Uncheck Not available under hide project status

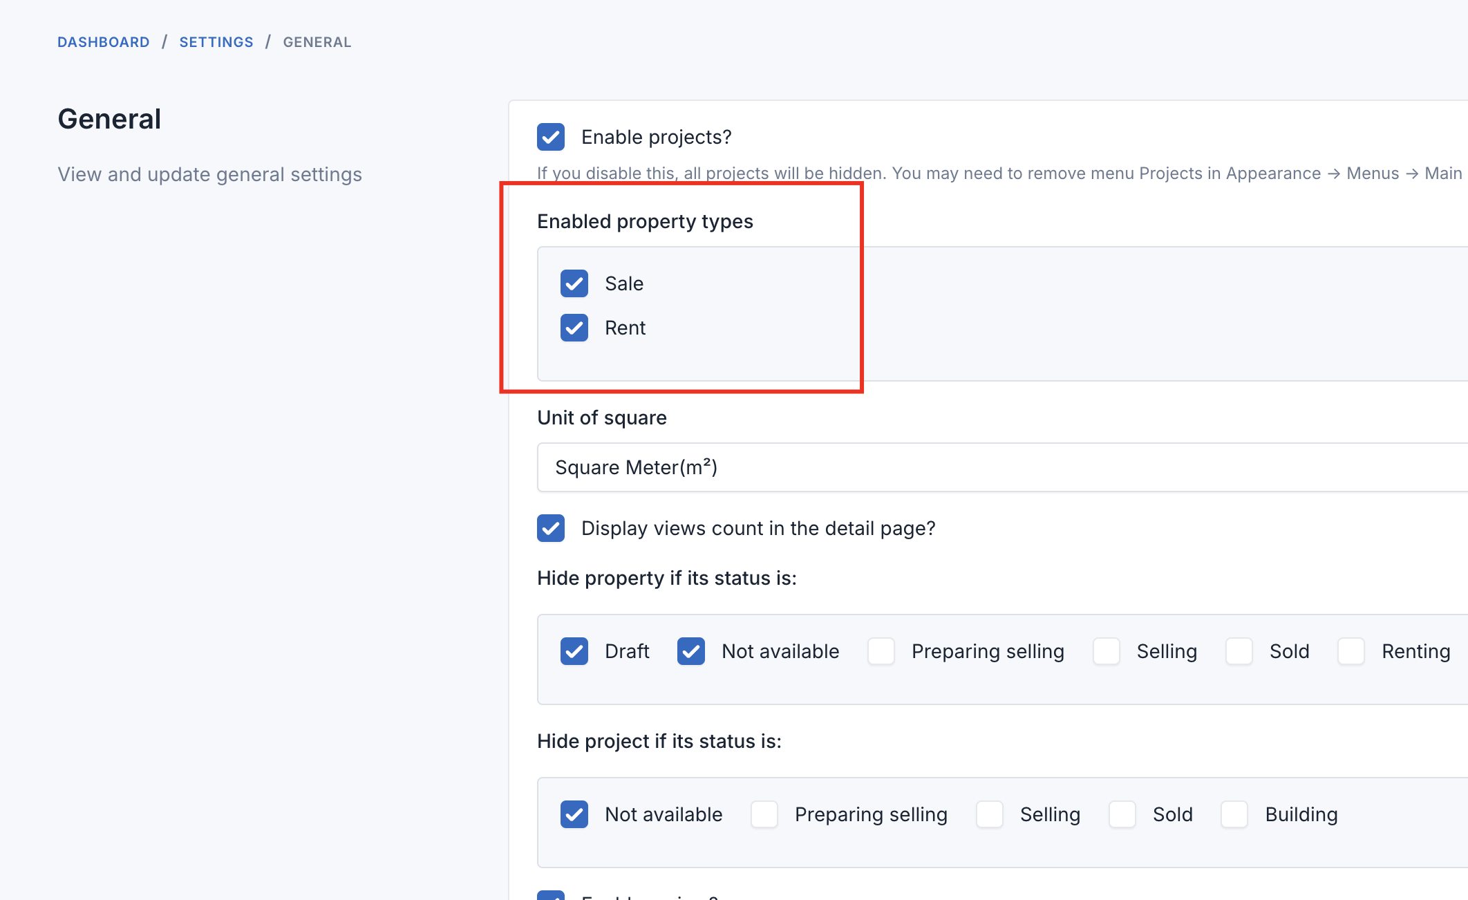click(574, 814)
